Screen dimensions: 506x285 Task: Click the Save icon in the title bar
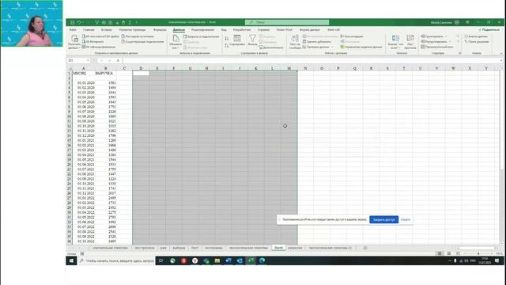point(72,22)
